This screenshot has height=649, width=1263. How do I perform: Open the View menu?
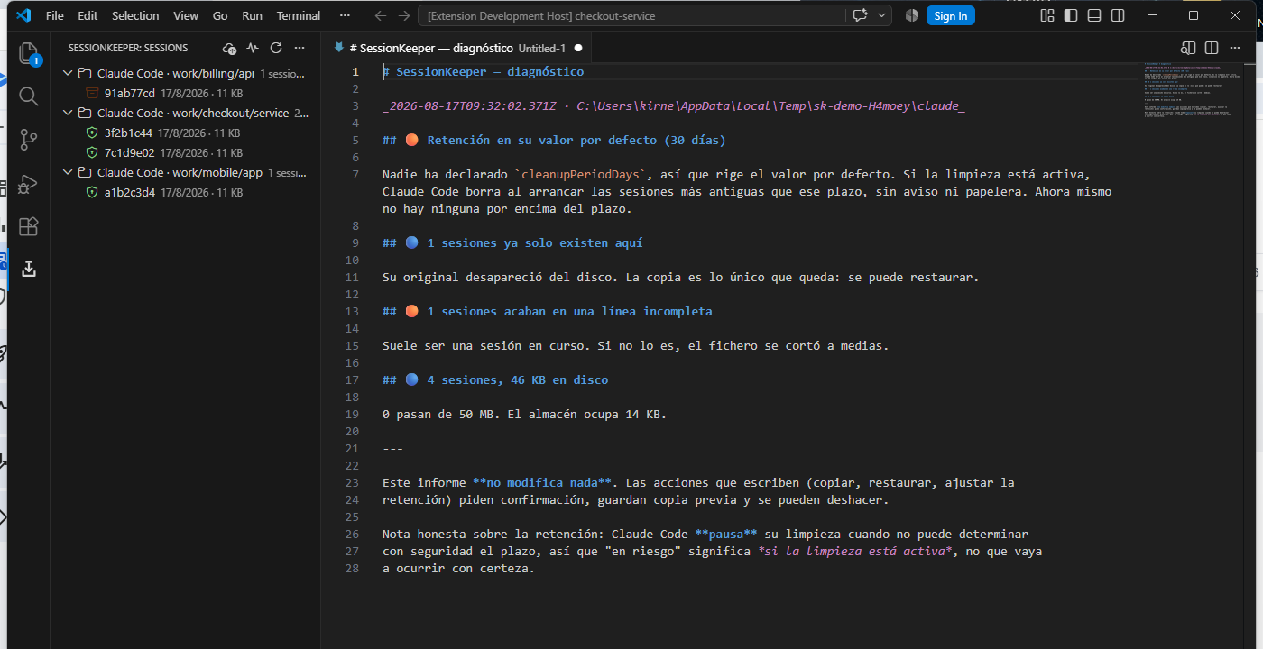pos(186,15)
